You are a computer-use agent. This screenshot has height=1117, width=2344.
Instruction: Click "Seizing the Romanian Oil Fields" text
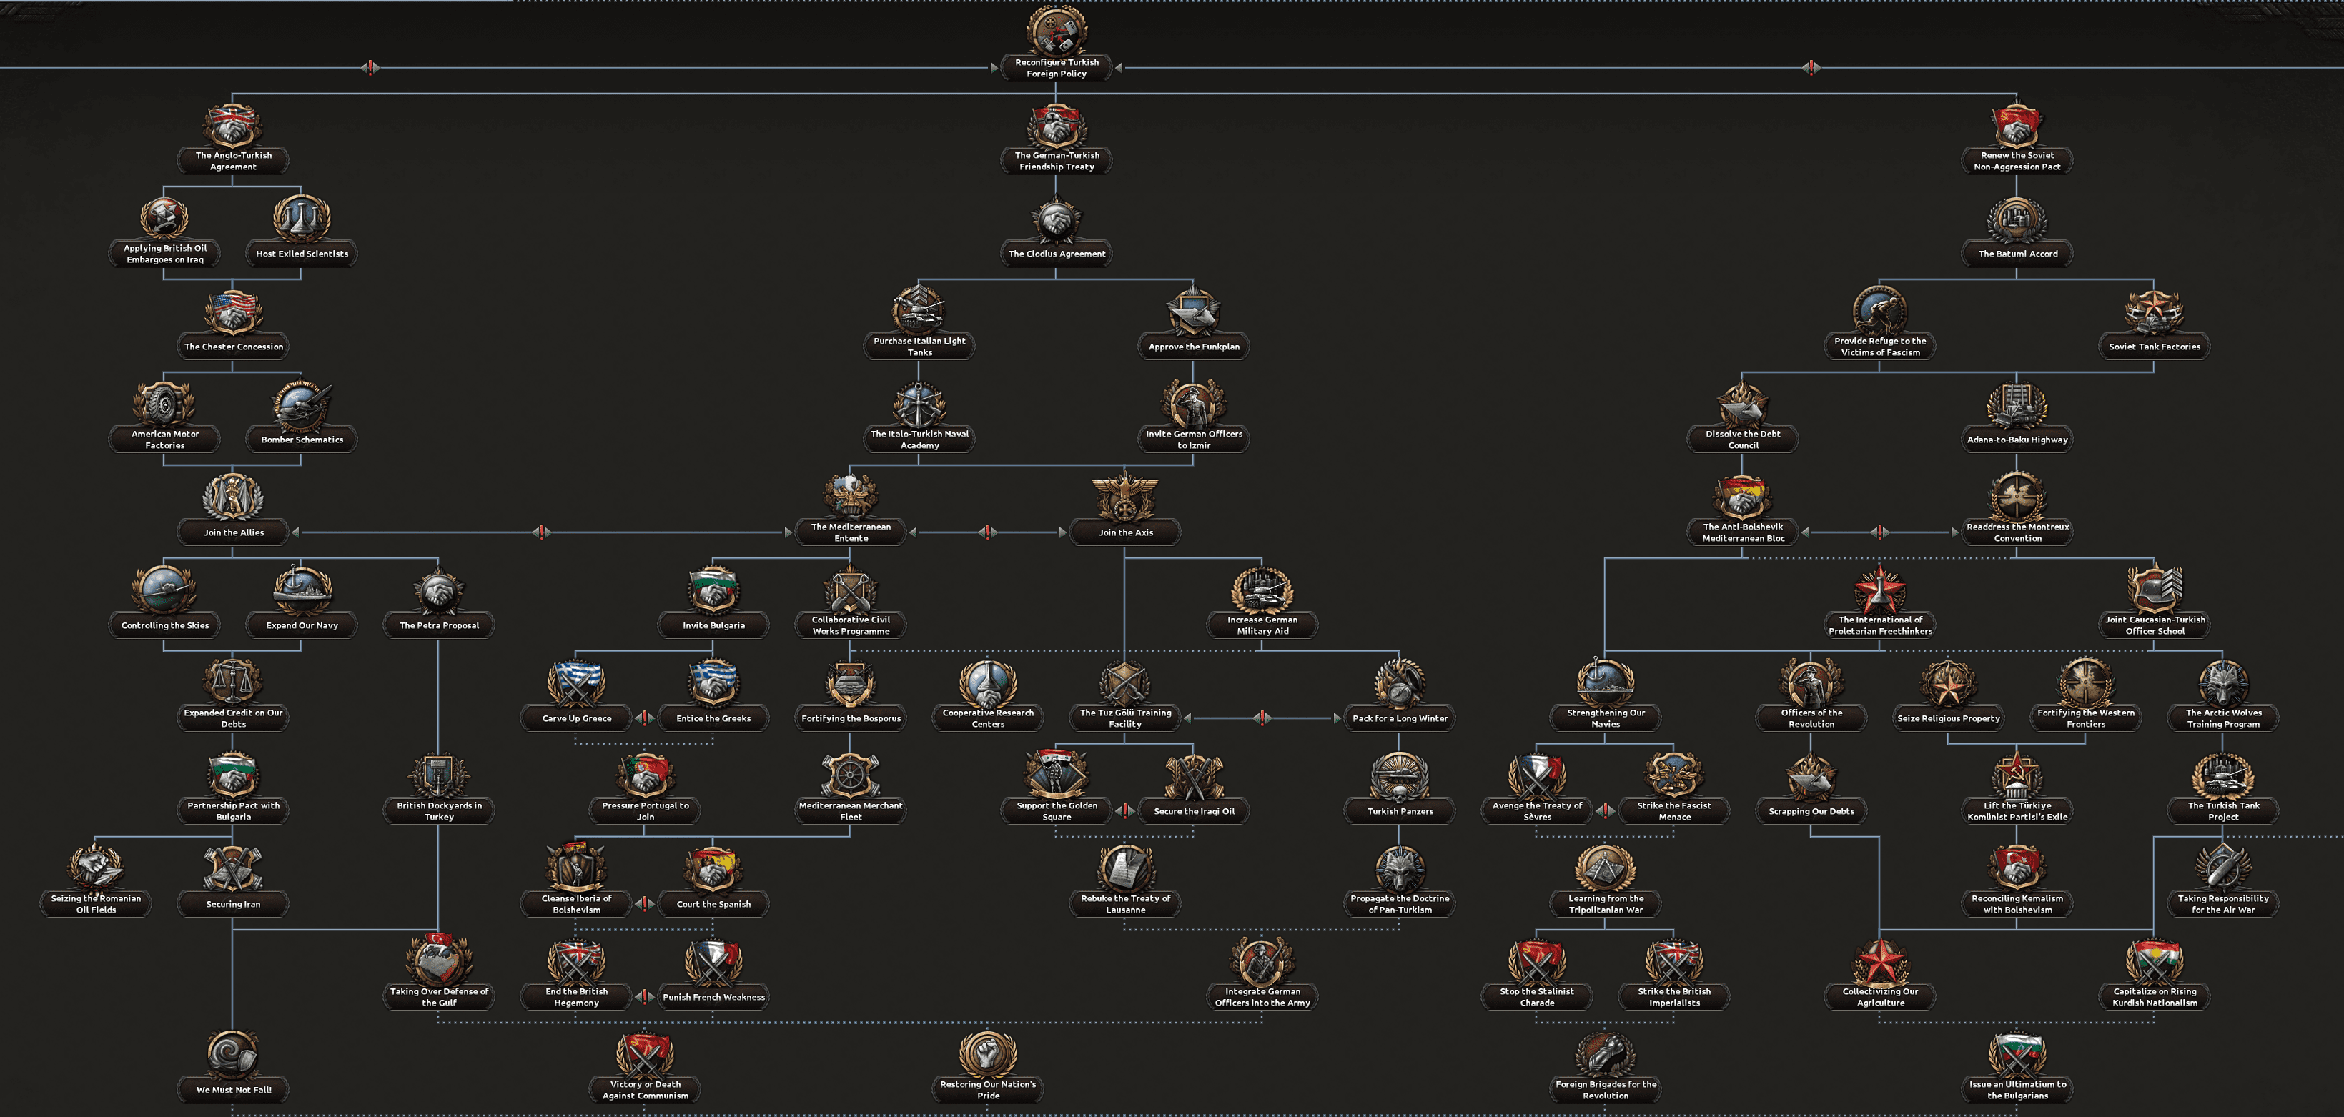coord(96,904)
